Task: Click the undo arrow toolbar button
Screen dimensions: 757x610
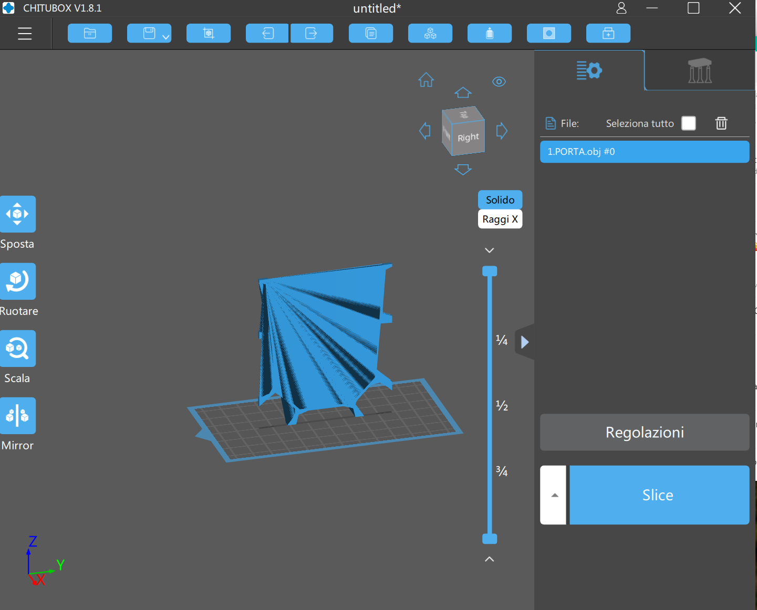Action: [x=267, y=34]
